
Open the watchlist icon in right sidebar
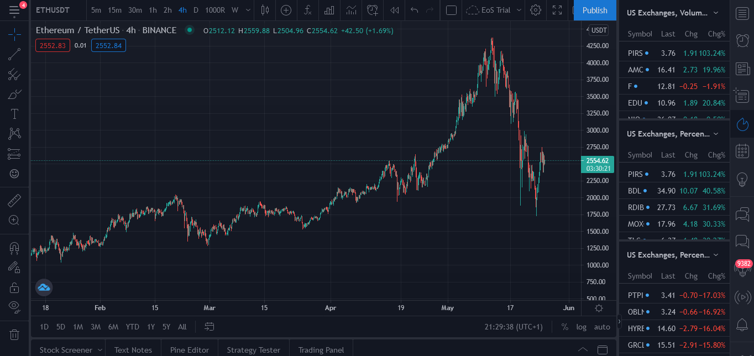pos(742,14)
